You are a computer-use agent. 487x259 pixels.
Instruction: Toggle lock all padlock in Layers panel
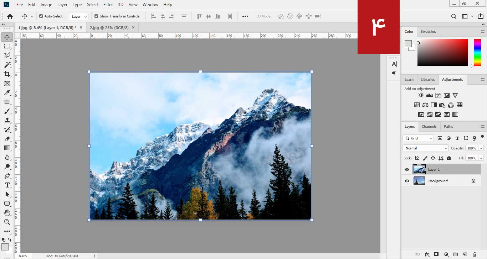click(x=449, y=158)
